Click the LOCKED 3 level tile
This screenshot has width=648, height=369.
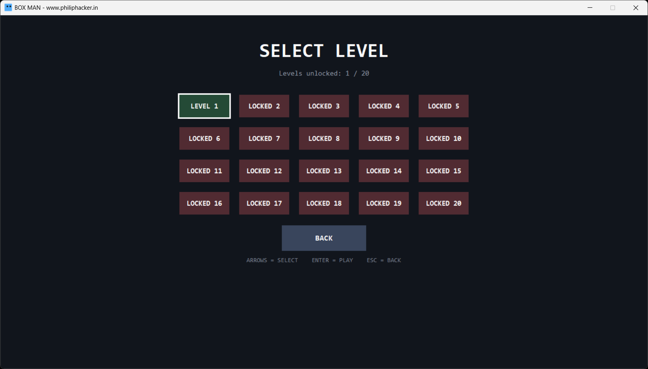click(324, 106)
